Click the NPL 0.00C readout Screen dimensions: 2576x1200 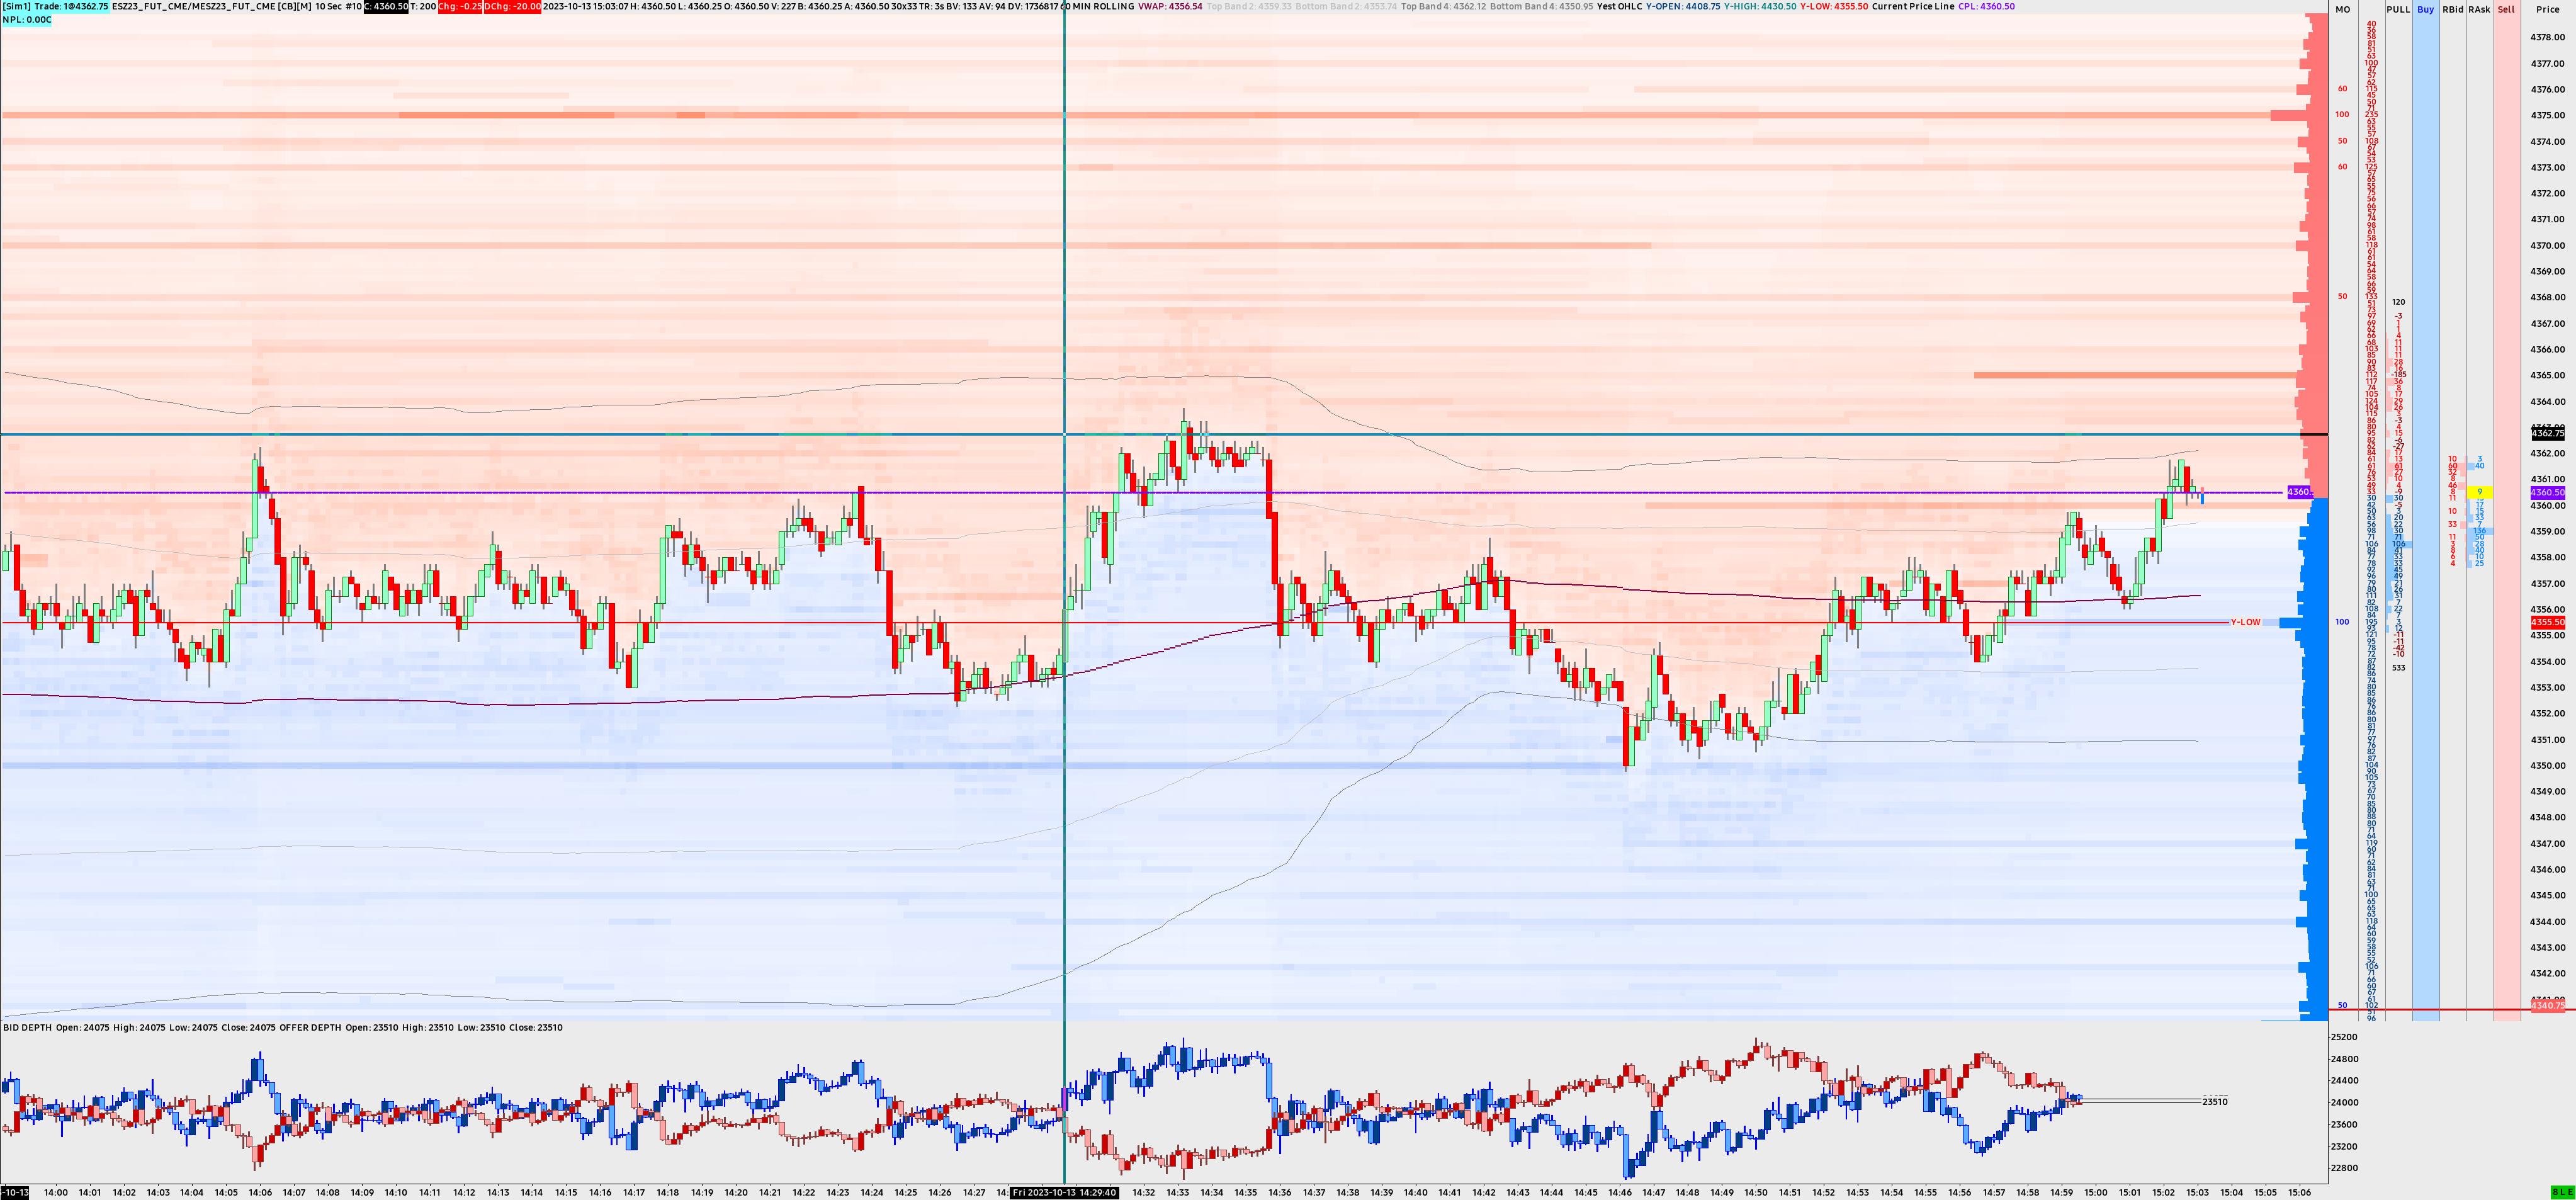(x=27, y=19)
